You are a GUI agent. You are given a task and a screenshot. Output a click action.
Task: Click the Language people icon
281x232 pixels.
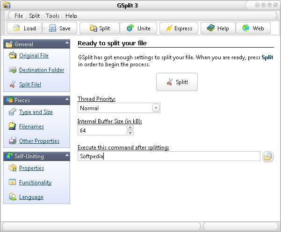[x=13, y=197]
